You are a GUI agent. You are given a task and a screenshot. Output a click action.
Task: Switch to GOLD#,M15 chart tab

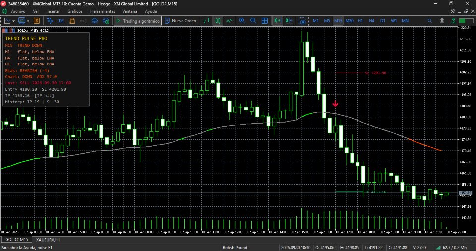17,240
